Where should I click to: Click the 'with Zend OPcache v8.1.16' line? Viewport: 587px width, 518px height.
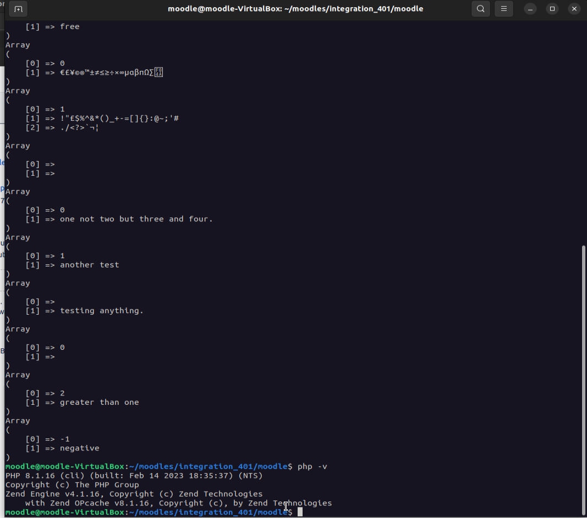(178, 503)
